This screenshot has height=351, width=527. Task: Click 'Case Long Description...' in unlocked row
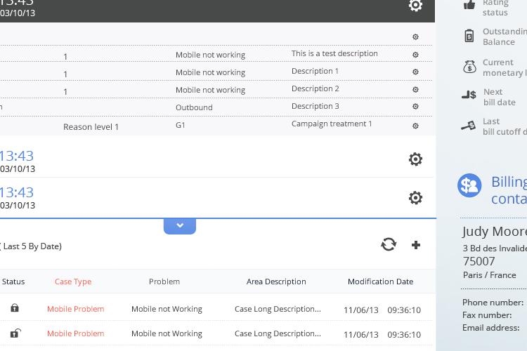(278, 333)
